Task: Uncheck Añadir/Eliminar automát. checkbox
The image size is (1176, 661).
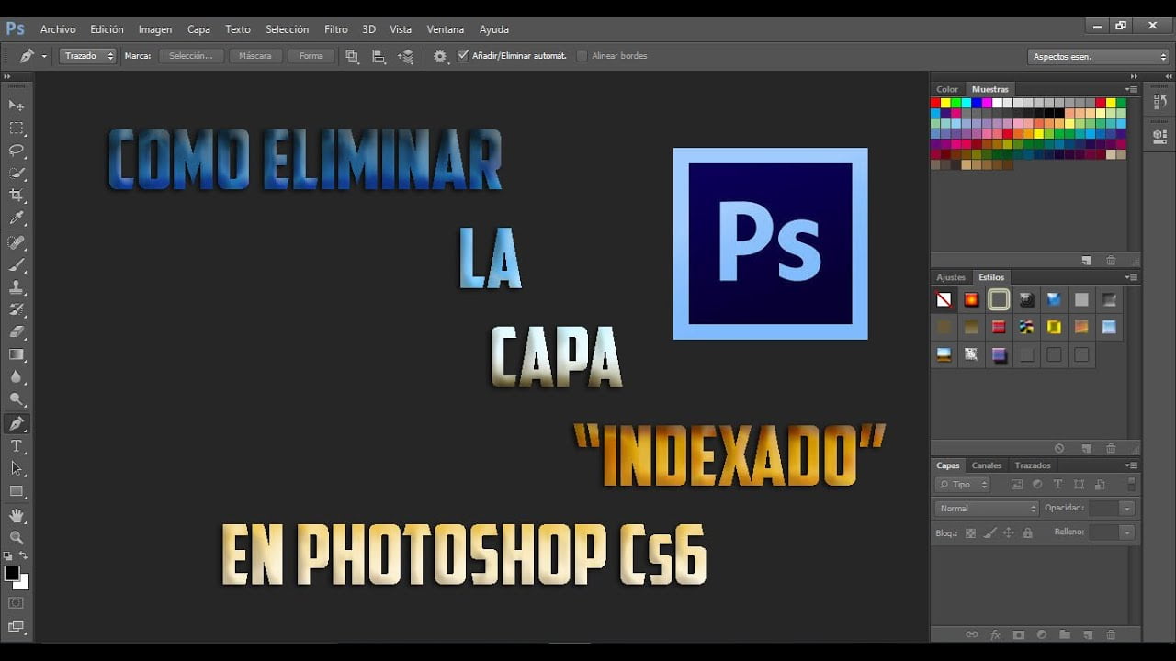Action: tap(463, 56)
